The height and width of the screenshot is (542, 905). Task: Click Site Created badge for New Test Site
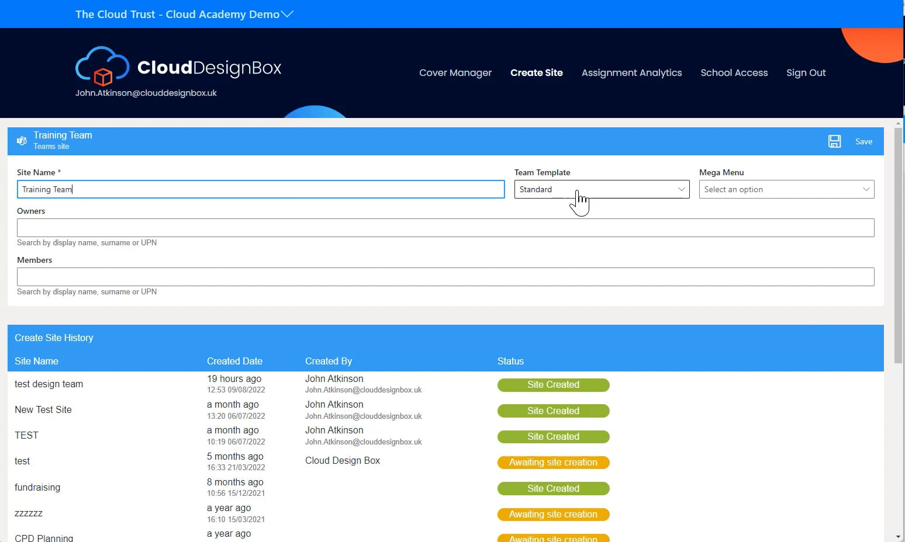(553, 411)
